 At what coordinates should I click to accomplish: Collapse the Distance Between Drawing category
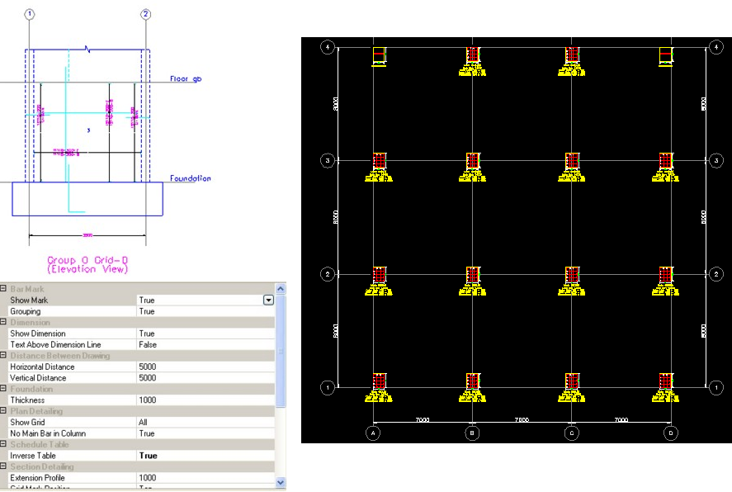coord(4,356)
